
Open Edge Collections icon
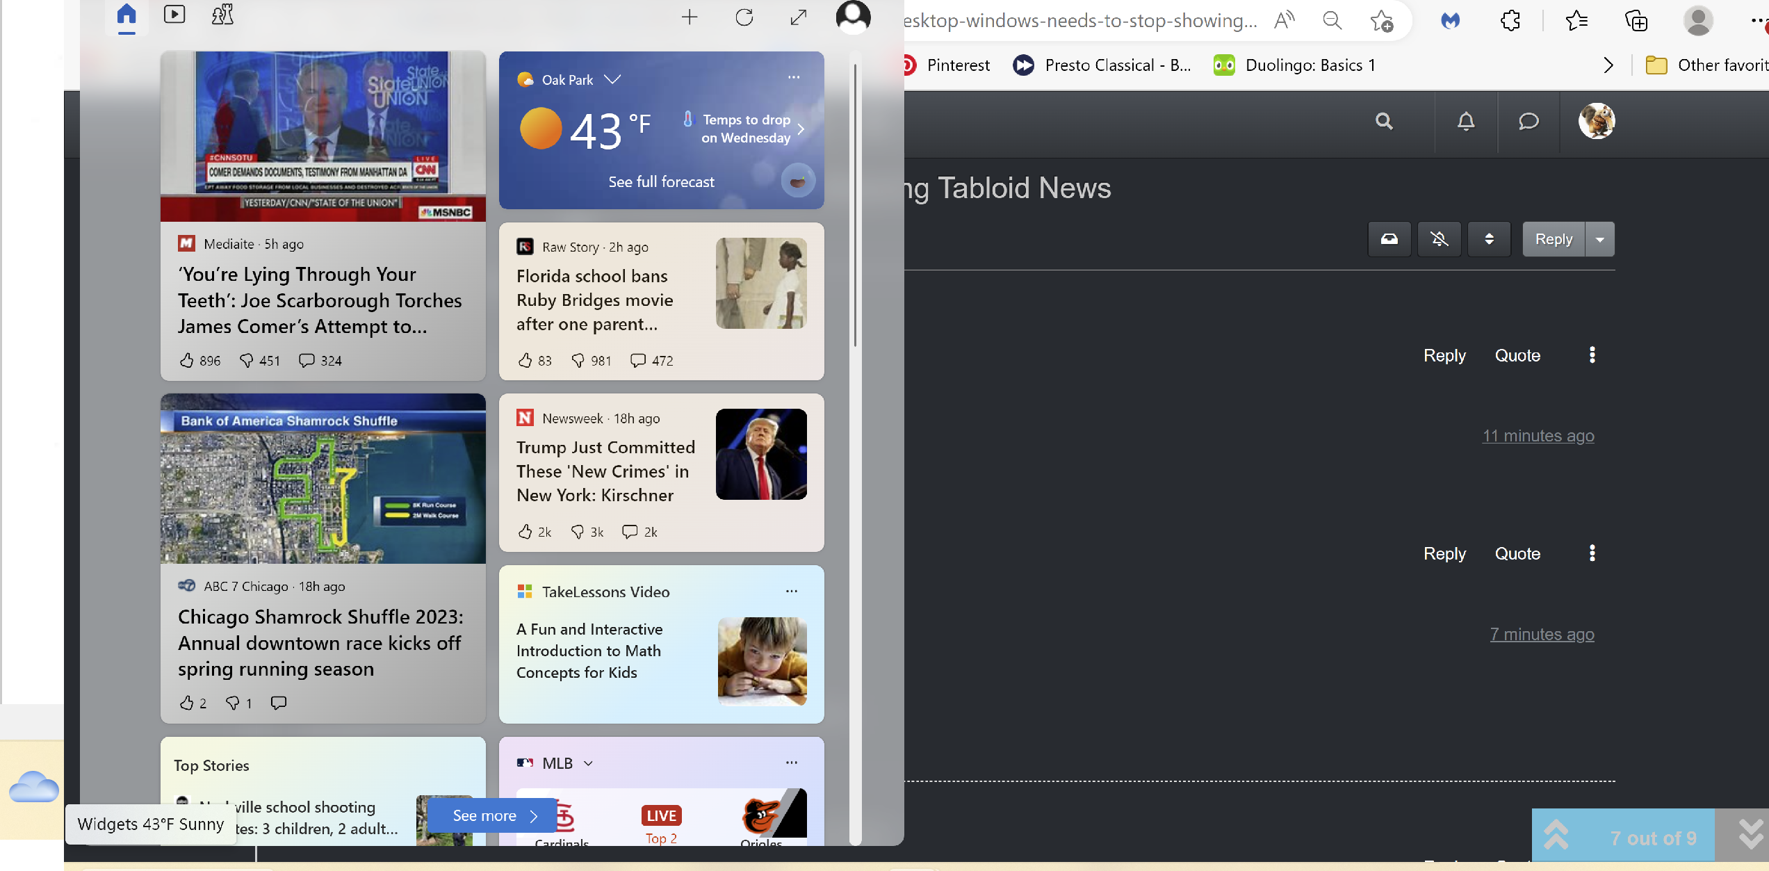[1636, 20]
